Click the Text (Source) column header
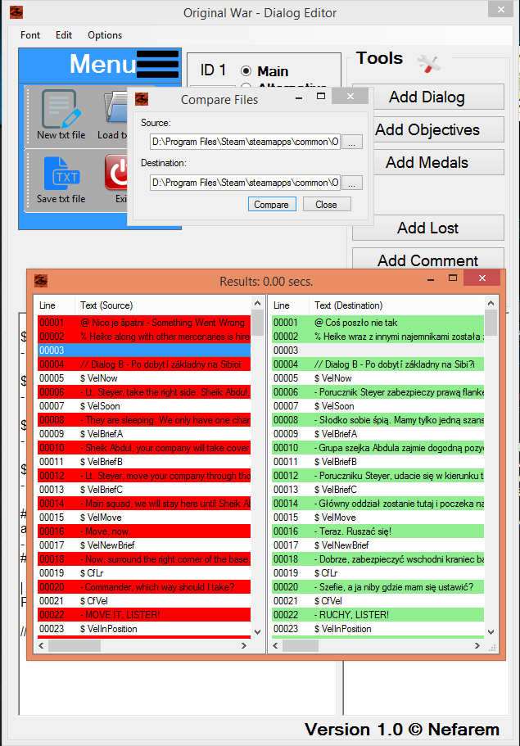520x746 pixels. tap(163, 305)
